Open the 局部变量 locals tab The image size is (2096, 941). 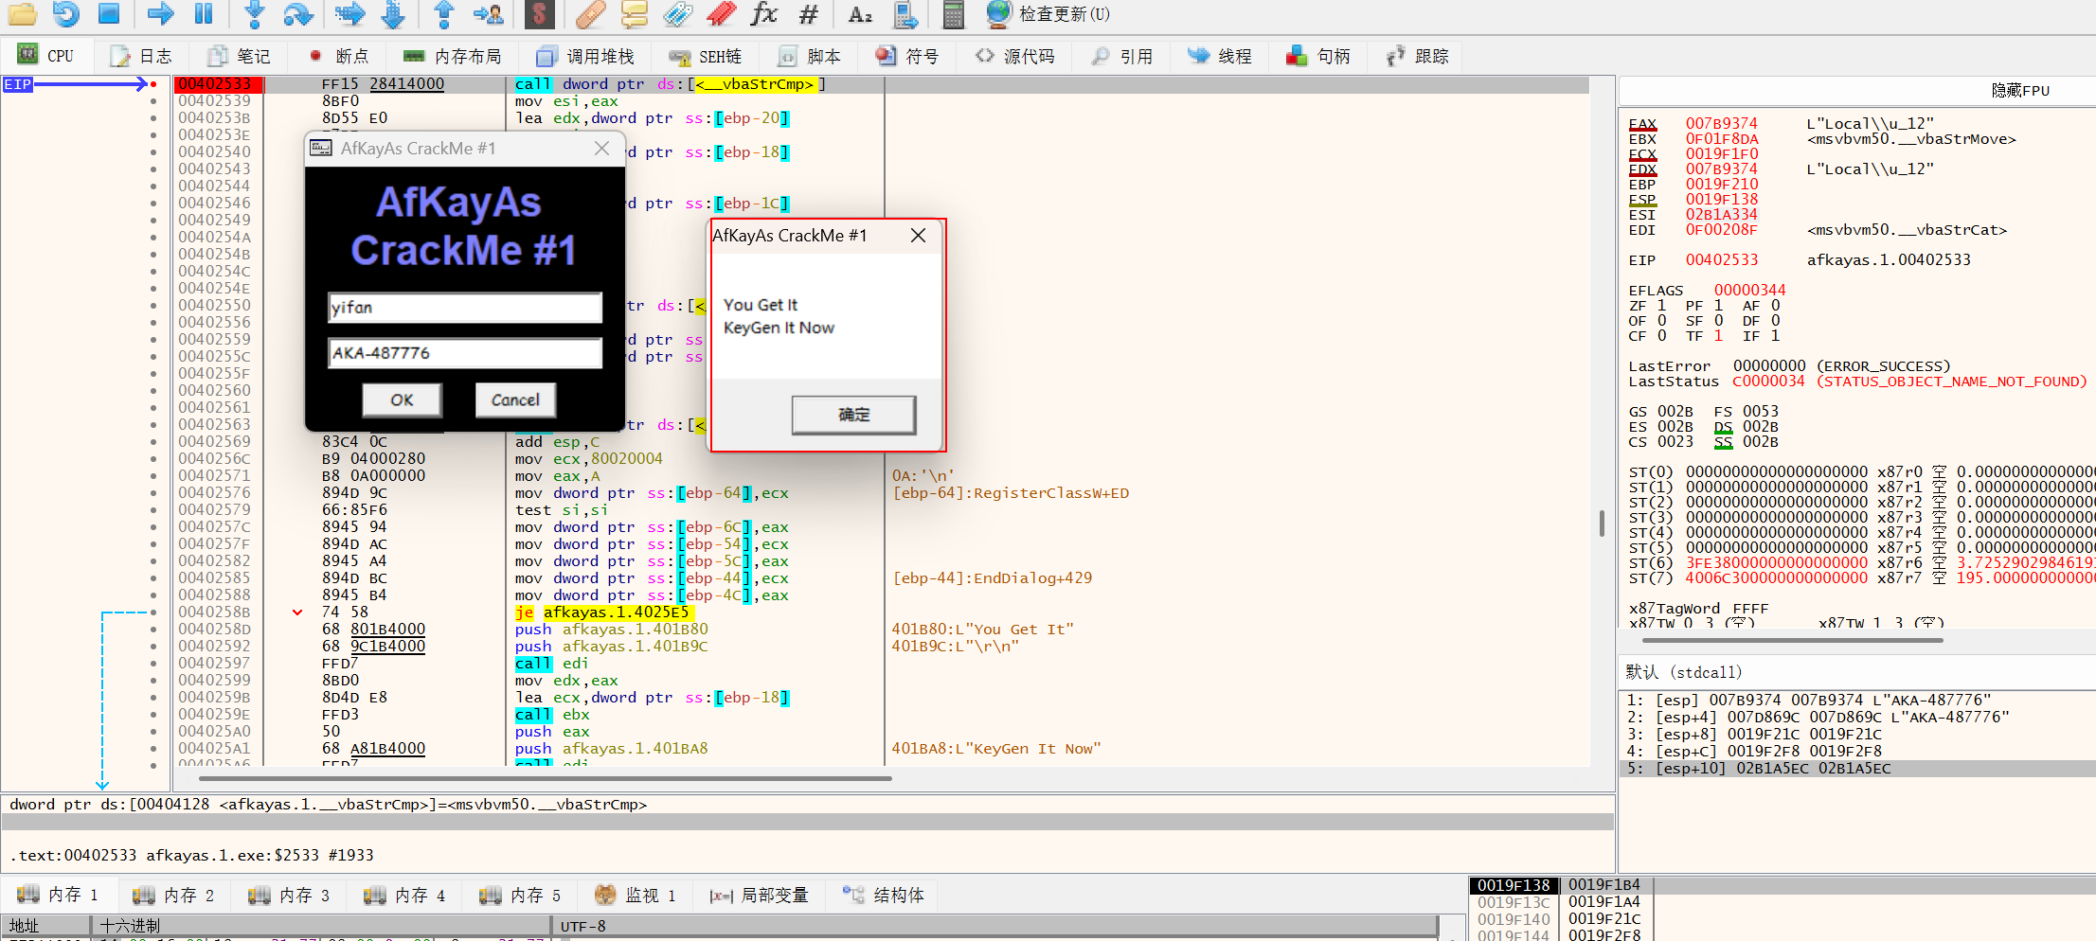760,895
